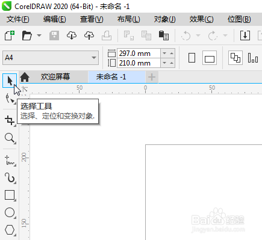262x240 pixels.
Task: Increase page height with the up arrow
Action: (x=172, y=63)
